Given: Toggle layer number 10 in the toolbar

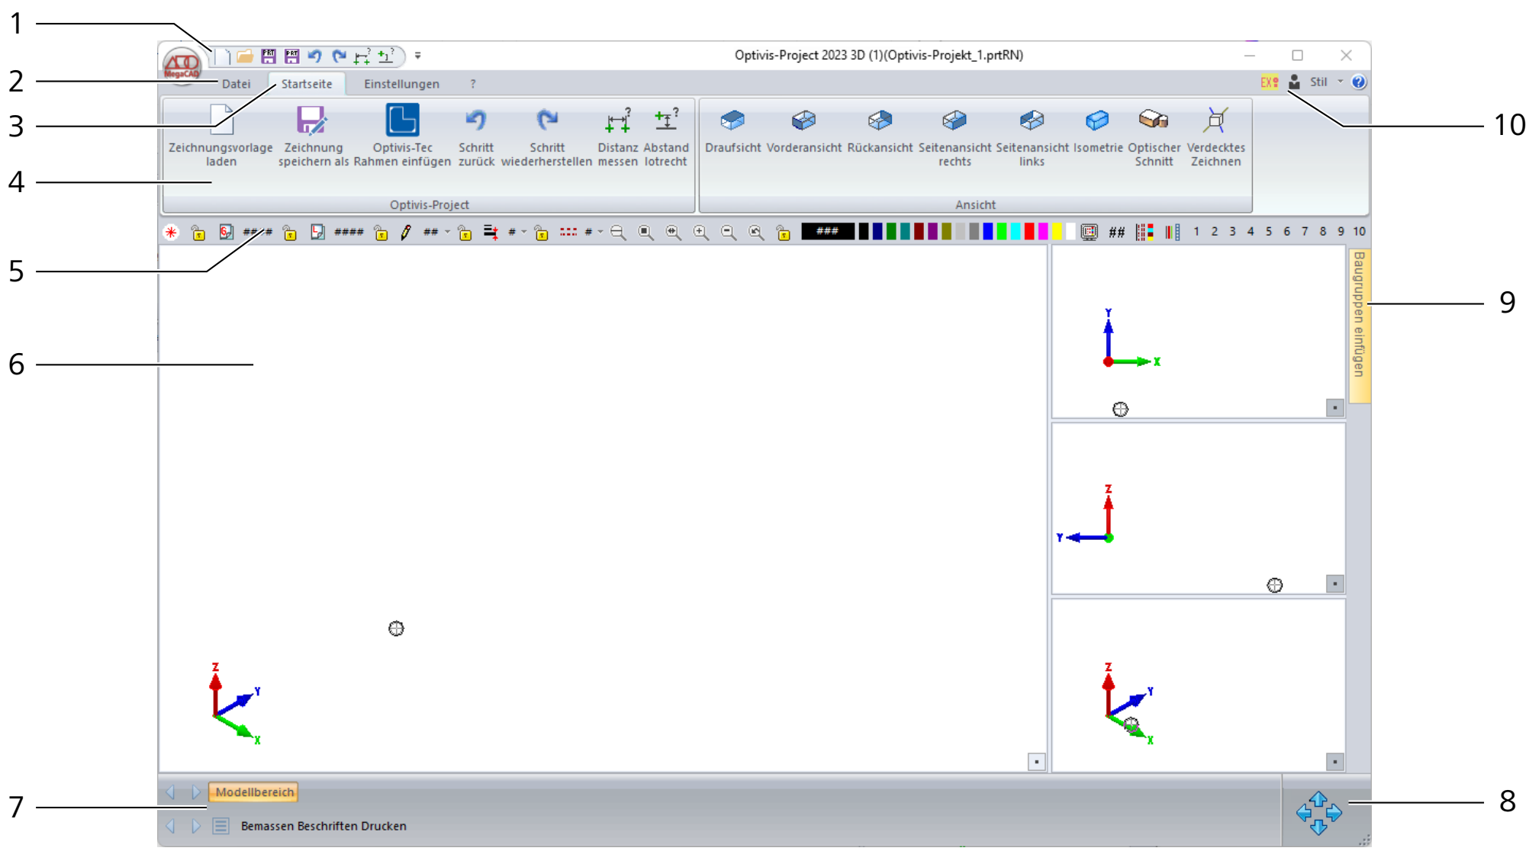Looking at the screenshot, I should 1360,231.
